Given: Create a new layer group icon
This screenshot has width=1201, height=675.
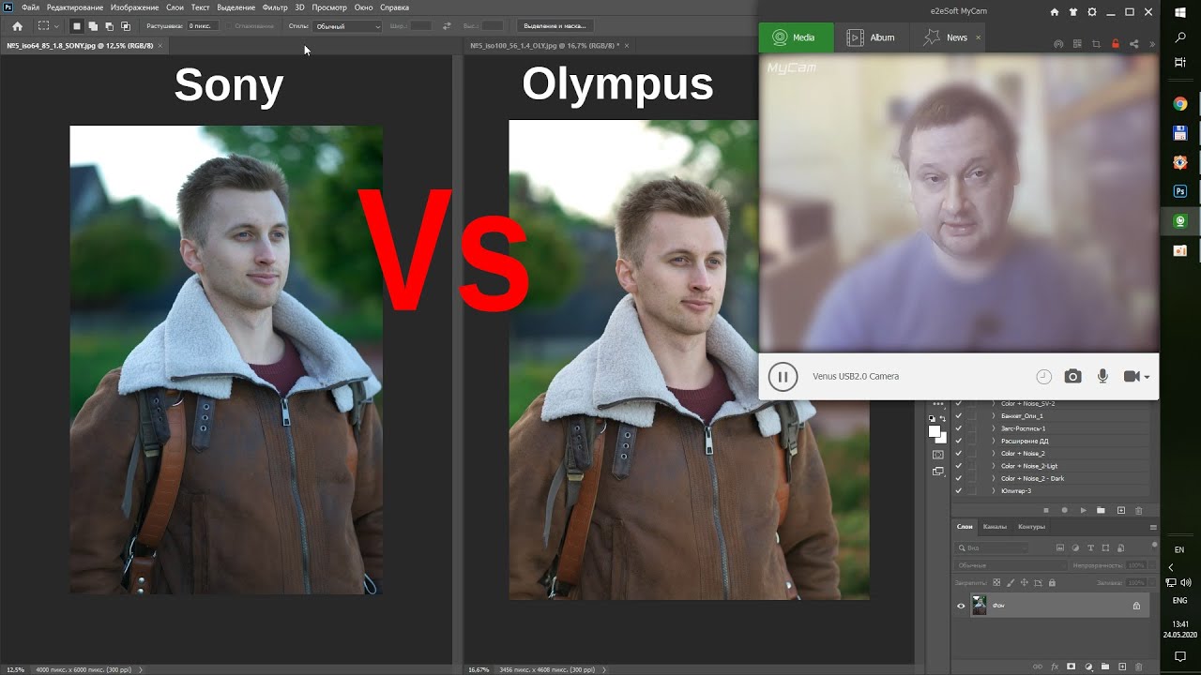Looking at the screenshot, I should 1104,667.
